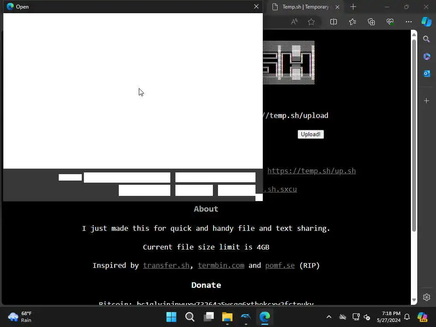The height and width of the screenshot is (327, 436).
Task: Open Copilot preview in the taskbar
Action: 422,317
